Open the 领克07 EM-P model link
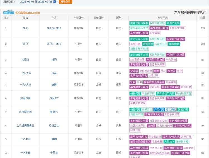The width and height of the screenshot is (209, 158). click(x=54, y=44)
